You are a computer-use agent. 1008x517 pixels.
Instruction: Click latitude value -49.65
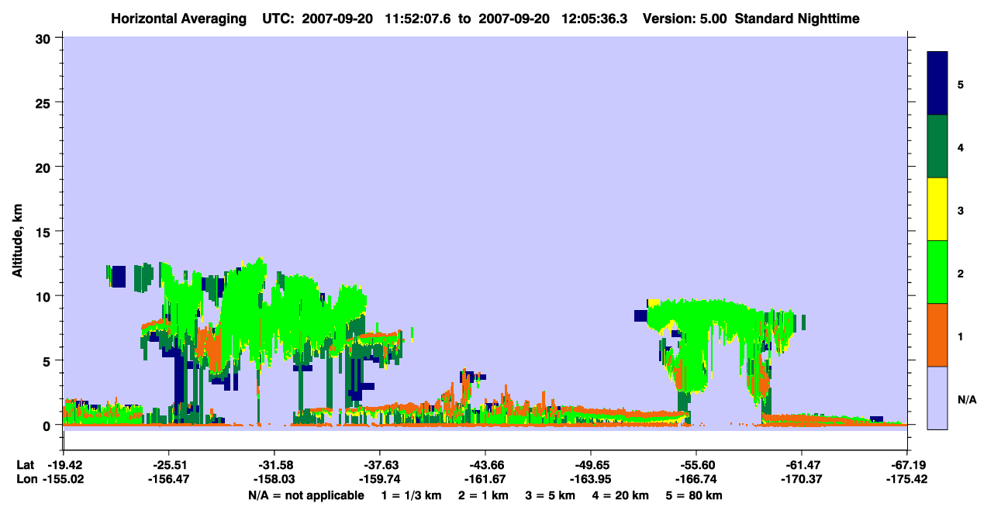point(590,464)
